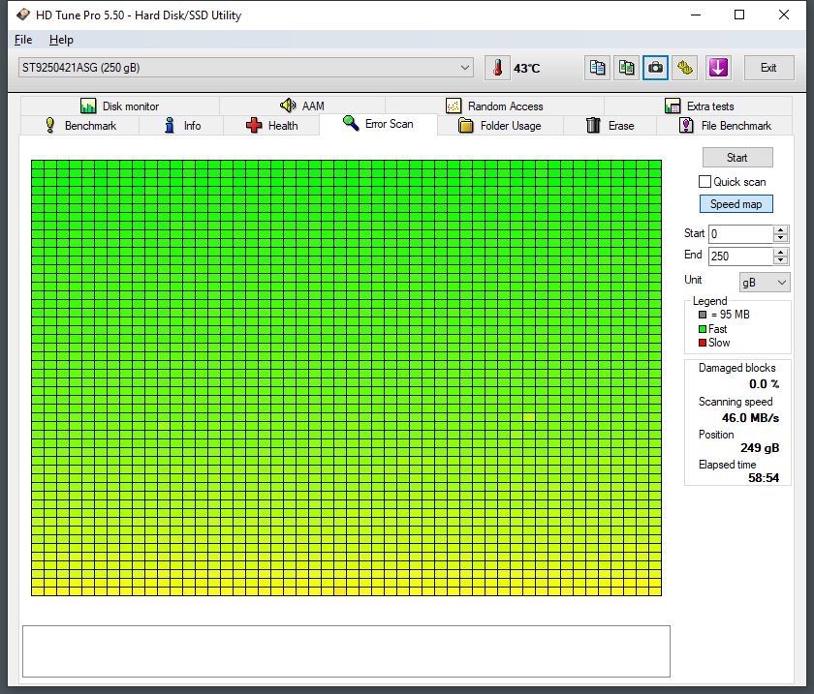Screen dimensions: 814x694
Task: Switch to the Random Access tab
Action: pyautogui.click(x=494, y=106)
